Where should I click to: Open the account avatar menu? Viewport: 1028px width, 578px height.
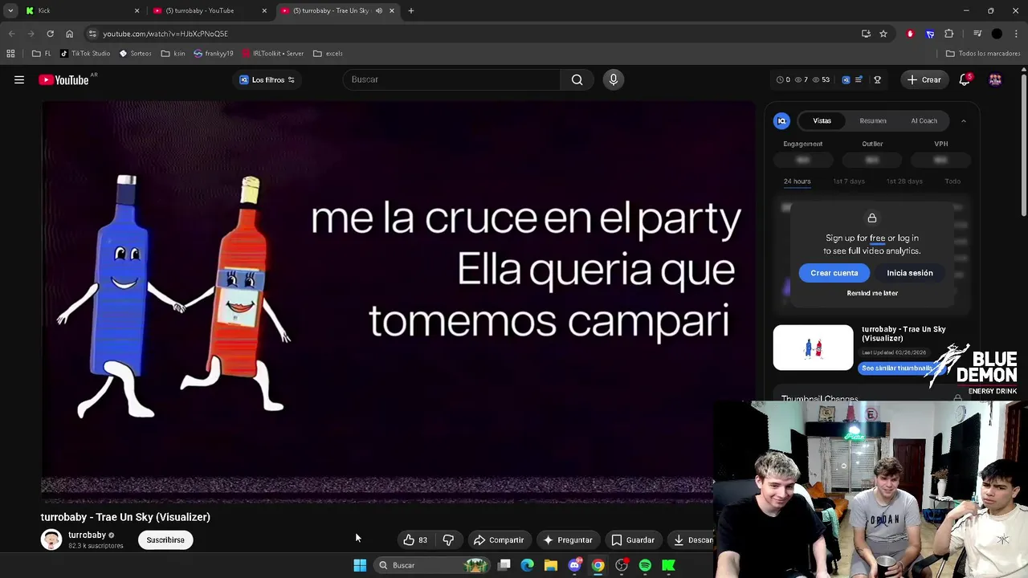pyautogui.click(x=995, y=79)
